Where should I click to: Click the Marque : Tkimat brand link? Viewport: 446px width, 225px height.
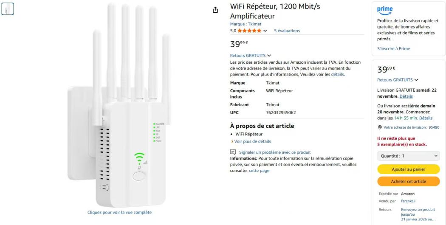point(246,24)
